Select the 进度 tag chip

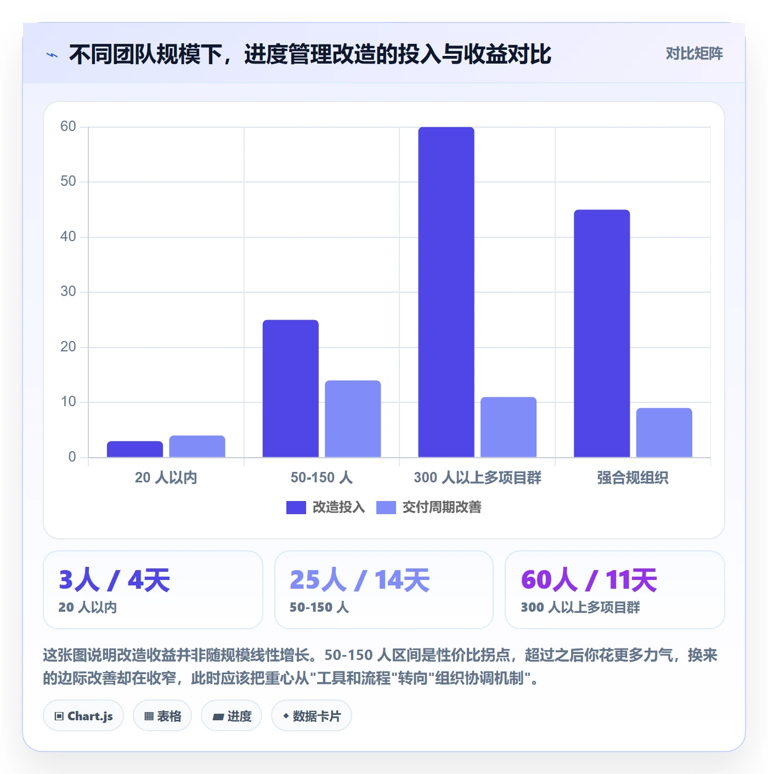pyautogui.click(x=231, y=715)
